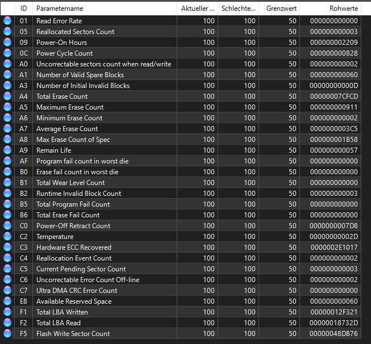Image resolution: width=371 pixels, height=344 pixels.
Task: Click the Schlechte column header
Action: tap(238, 9)
